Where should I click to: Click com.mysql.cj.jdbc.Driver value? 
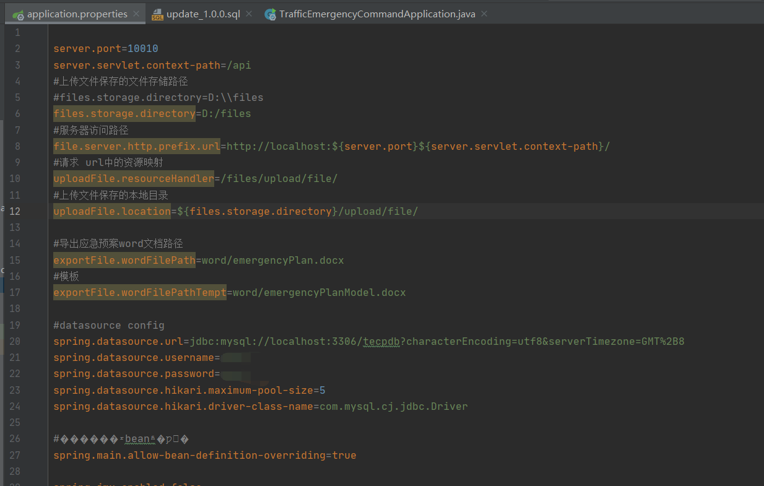(394, 406)
